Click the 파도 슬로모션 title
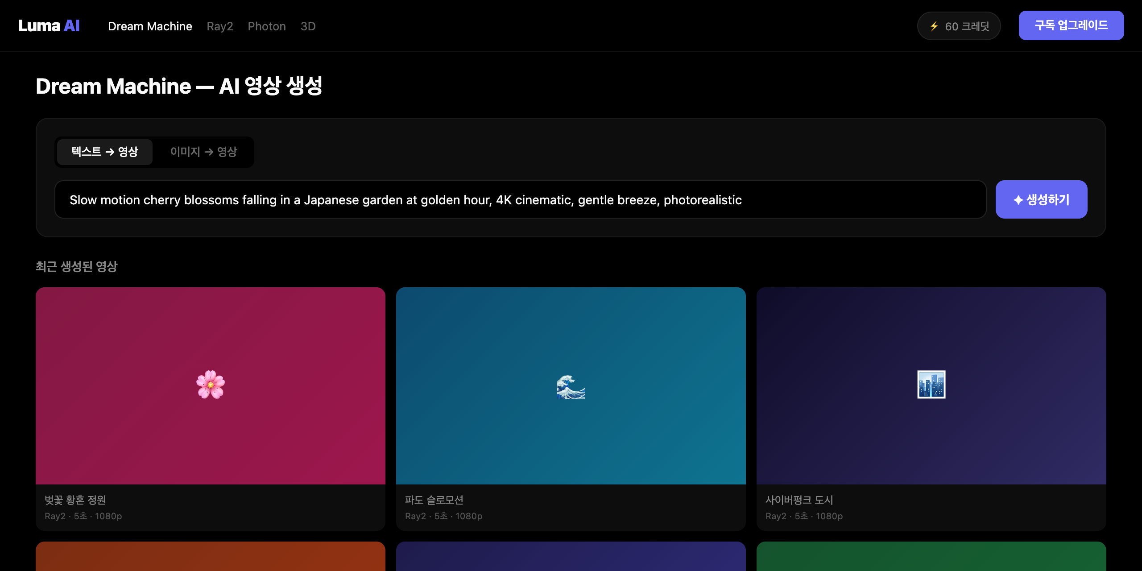The height and width of the screenshot is (571, 1142). [434, 500]
